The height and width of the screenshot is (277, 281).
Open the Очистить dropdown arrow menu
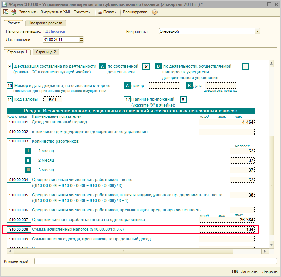click(x=92, y=12)
